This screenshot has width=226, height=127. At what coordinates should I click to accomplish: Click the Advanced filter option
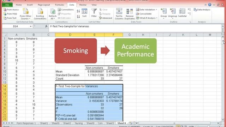point(106,18)
